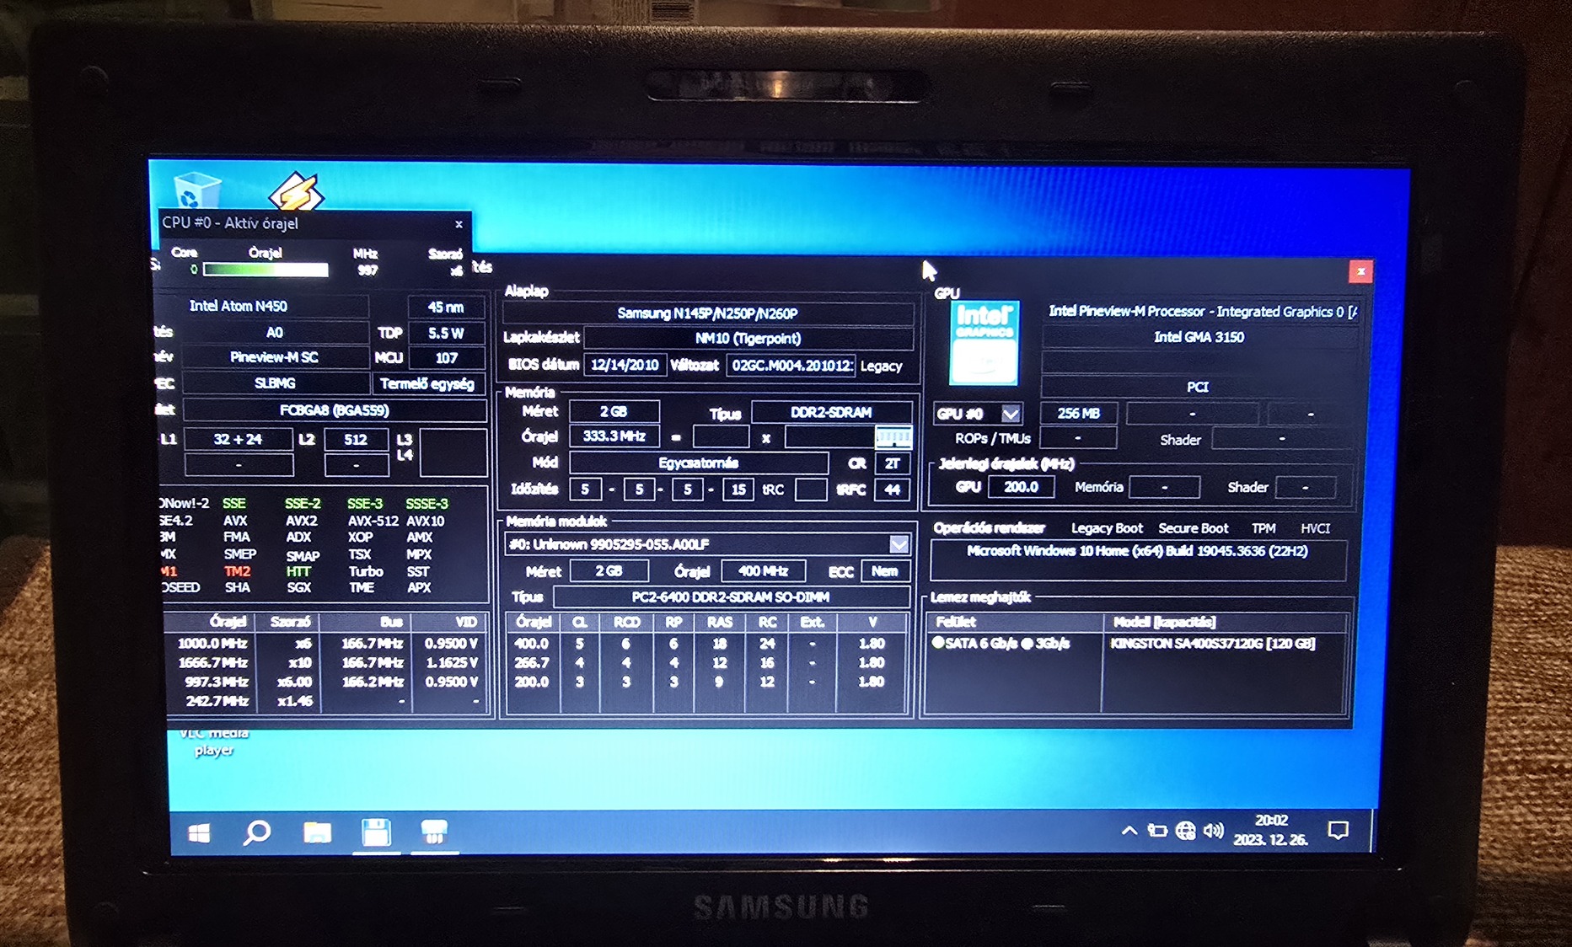Click the 45 nm technology value
The height and width of the screenshot is (947, 1572).
pos(446,308)
